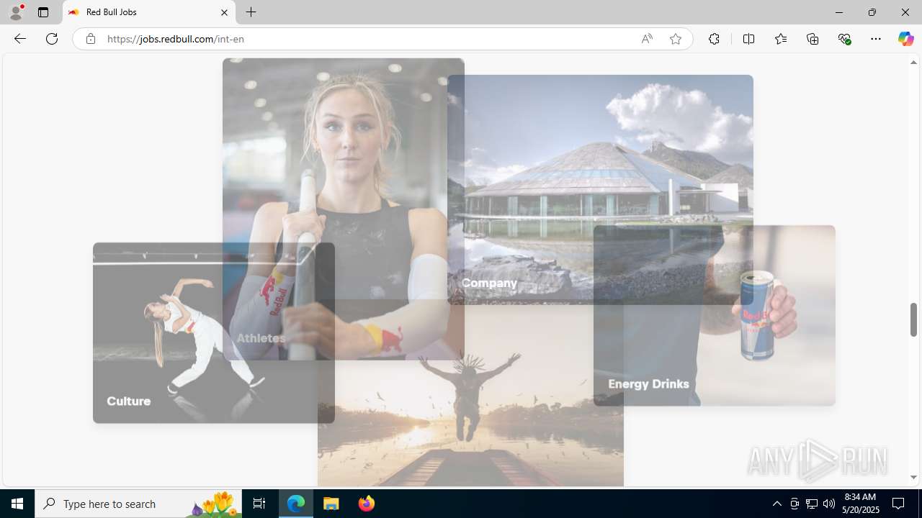
Task: Refresh the current page
Action: (52, 39)
